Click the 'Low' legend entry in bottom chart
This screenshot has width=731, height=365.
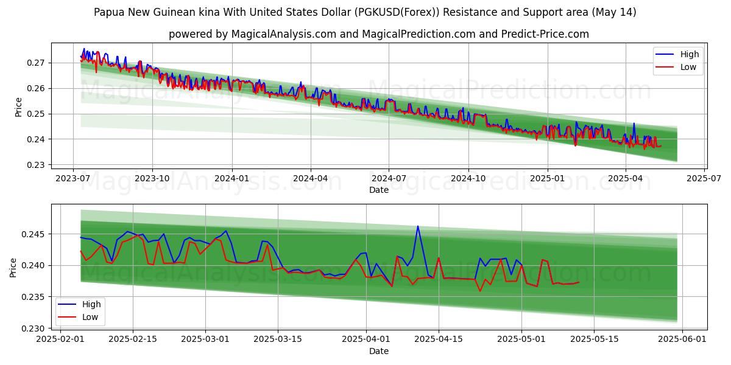(x=90, y=318)
